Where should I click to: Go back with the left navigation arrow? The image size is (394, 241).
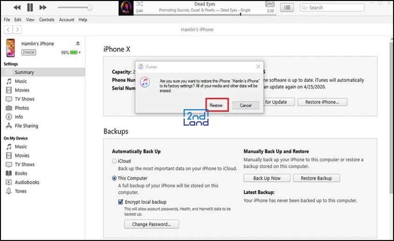click(x=8, y=30)
